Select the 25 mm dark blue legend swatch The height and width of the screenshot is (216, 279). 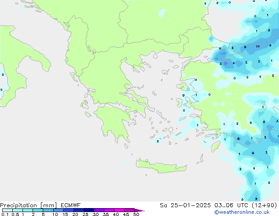[88, 210]
